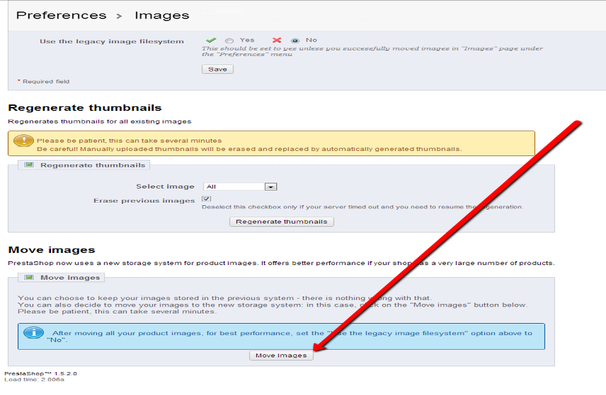Open the Select image dropdown
Screen dimensions: 606x395
point(240,187)
